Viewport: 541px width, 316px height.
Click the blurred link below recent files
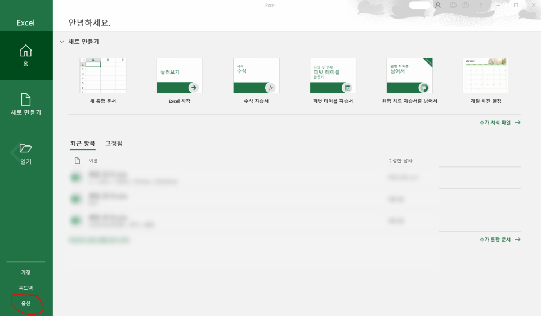click(x=100, y=240)
